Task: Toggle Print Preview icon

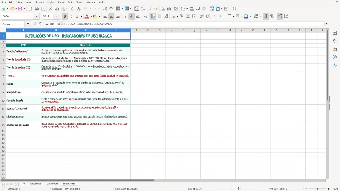Action: click(42, 9)
